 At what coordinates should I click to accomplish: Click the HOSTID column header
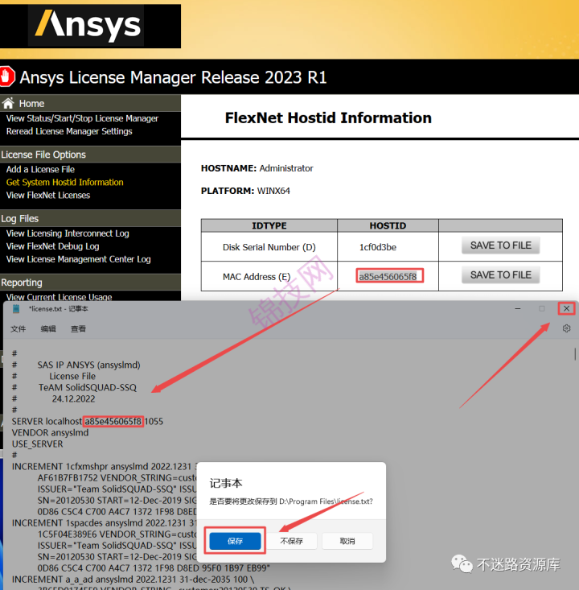[388, 225]
